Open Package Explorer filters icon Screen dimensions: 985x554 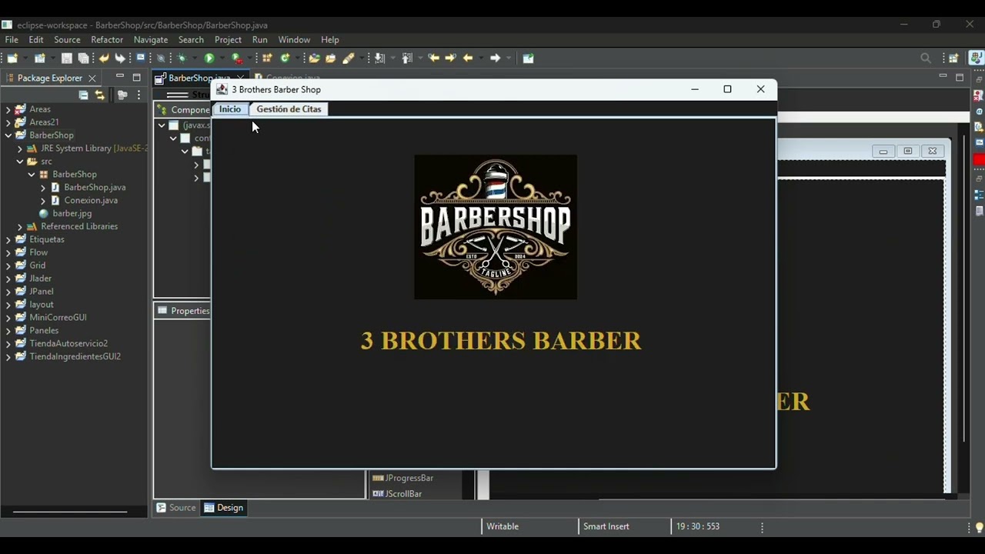click(122, 95)
